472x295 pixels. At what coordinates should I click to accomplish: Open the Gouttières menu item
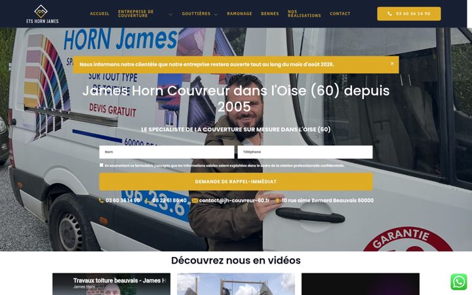196,14
